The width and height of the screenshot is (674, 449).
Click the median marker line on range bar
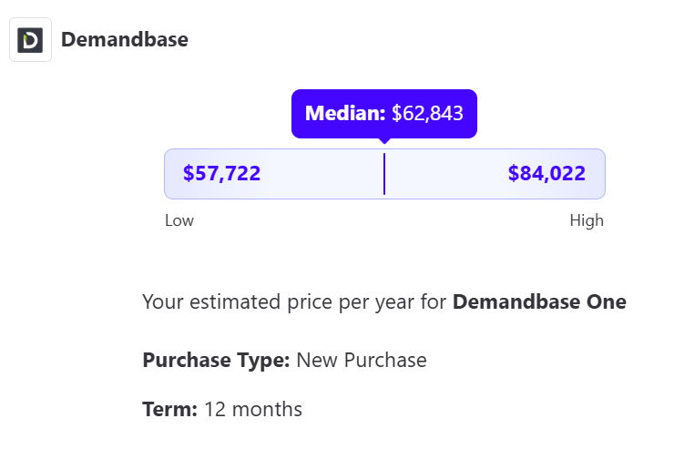[x=384, y=174]
